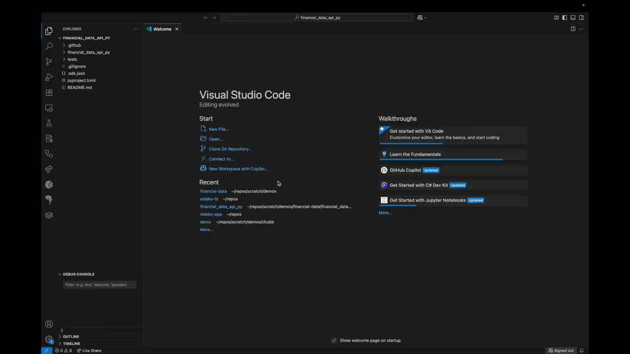Open the Accounts icon in activity bar

(x=49, y=324)
